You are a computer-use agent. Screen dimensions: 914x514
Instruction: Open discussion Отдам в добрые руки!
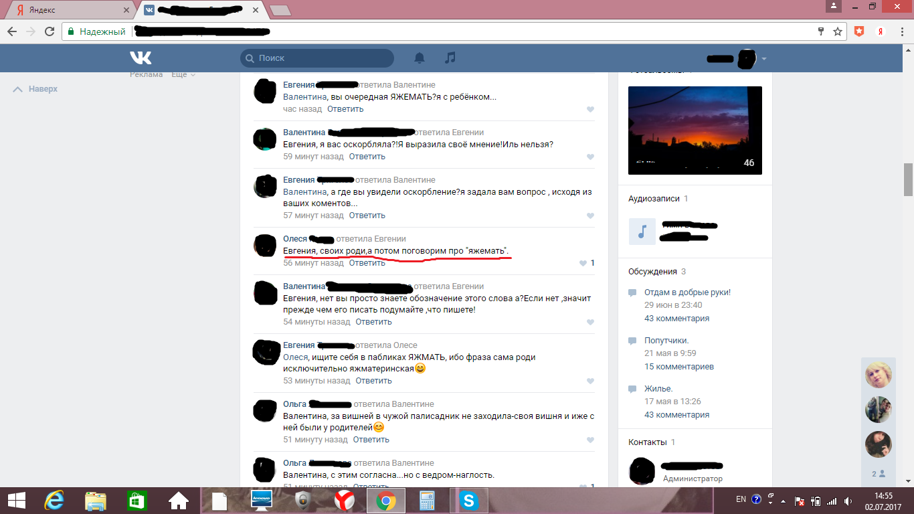click(x=687, y=292)
